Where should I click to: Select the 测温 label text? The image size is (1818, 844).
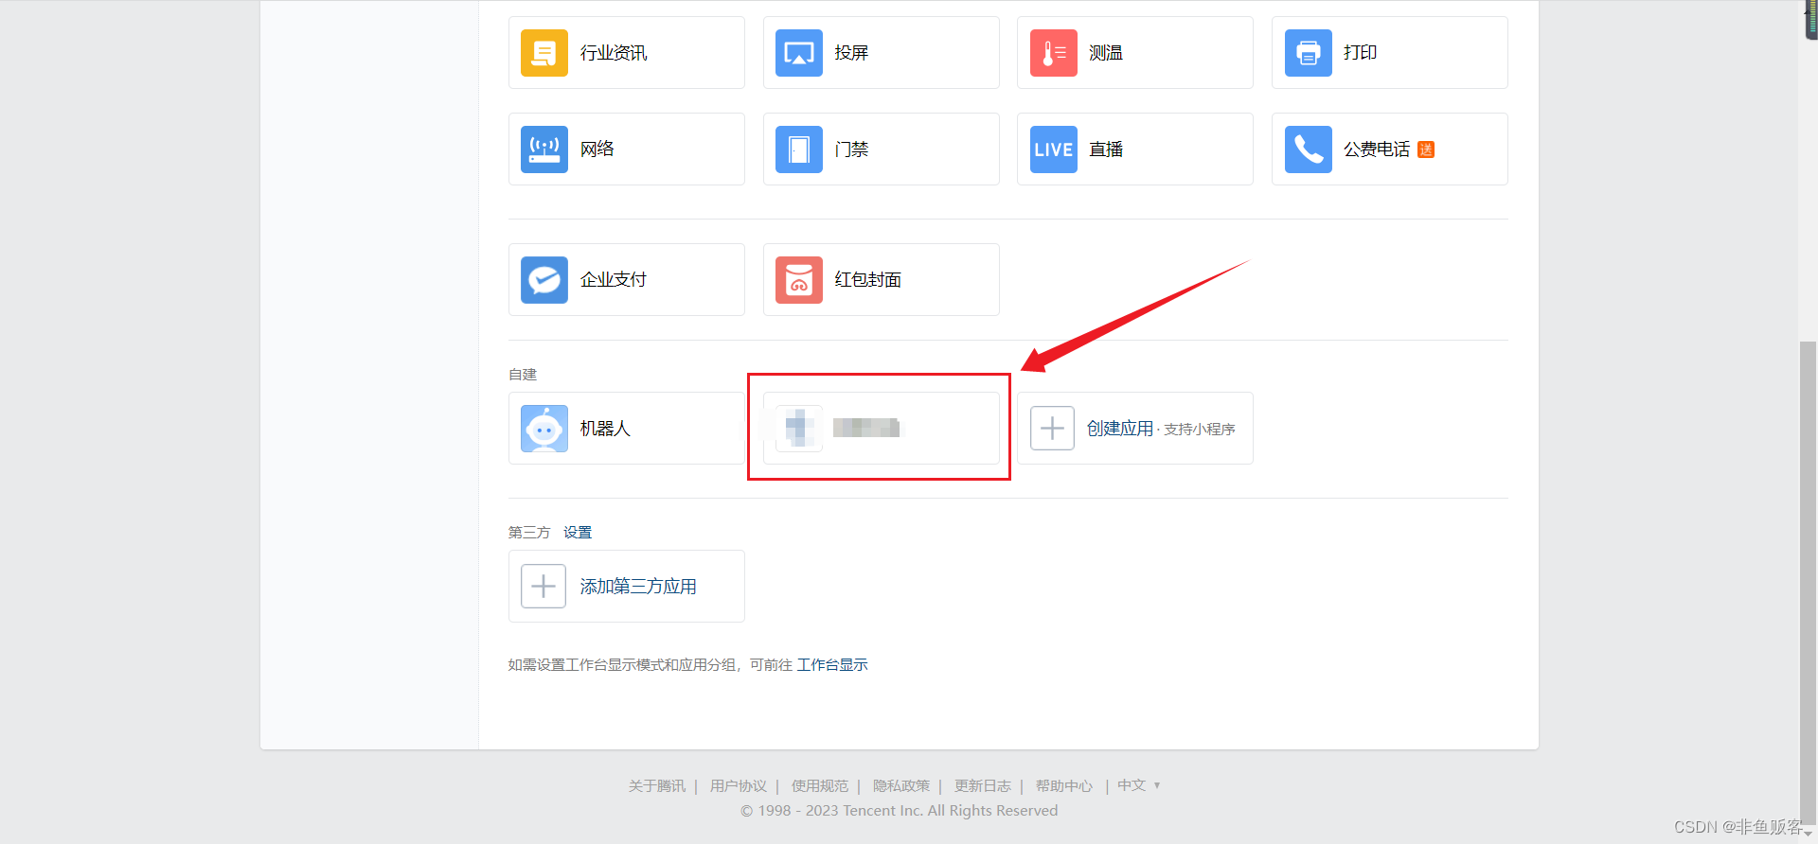[x=1106, y=53]
